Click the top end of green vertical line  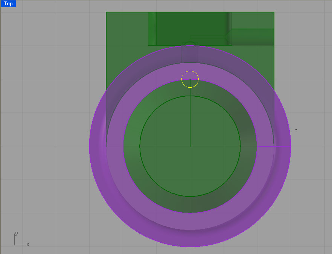tap(190, 96)
